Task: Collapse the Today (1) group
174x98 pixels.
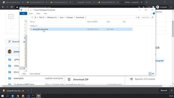Action: point(29,26)
